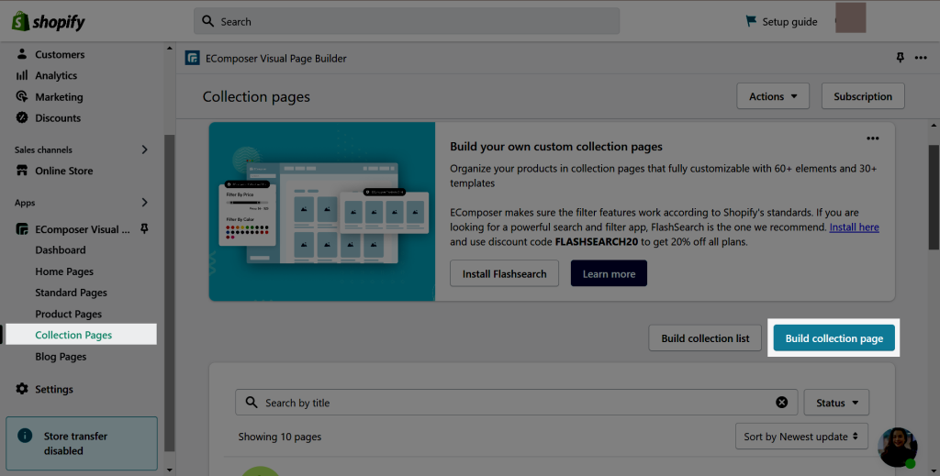Viewport: 940px width, 476px height.
Task: Open the banner card three-dot menu
Action: click(873, 138)
